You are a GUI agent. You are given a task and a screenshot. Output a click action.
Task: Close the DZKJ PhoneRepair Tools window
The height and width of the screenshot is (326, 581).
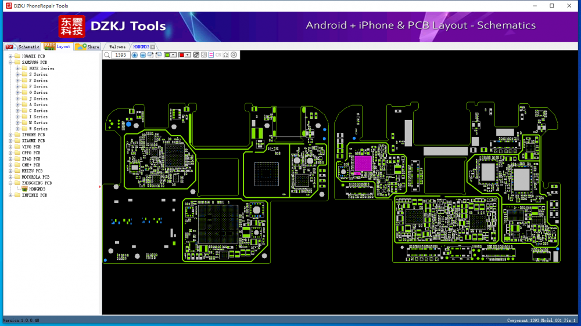pos(569,6)
